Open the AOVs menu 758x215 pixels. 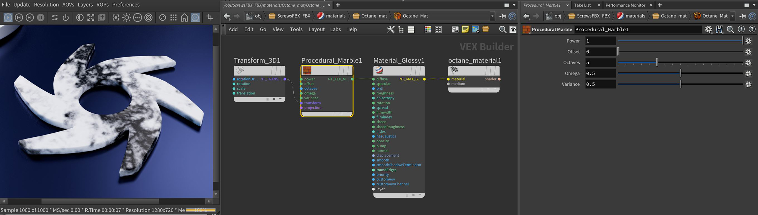(x=68, y=5)
